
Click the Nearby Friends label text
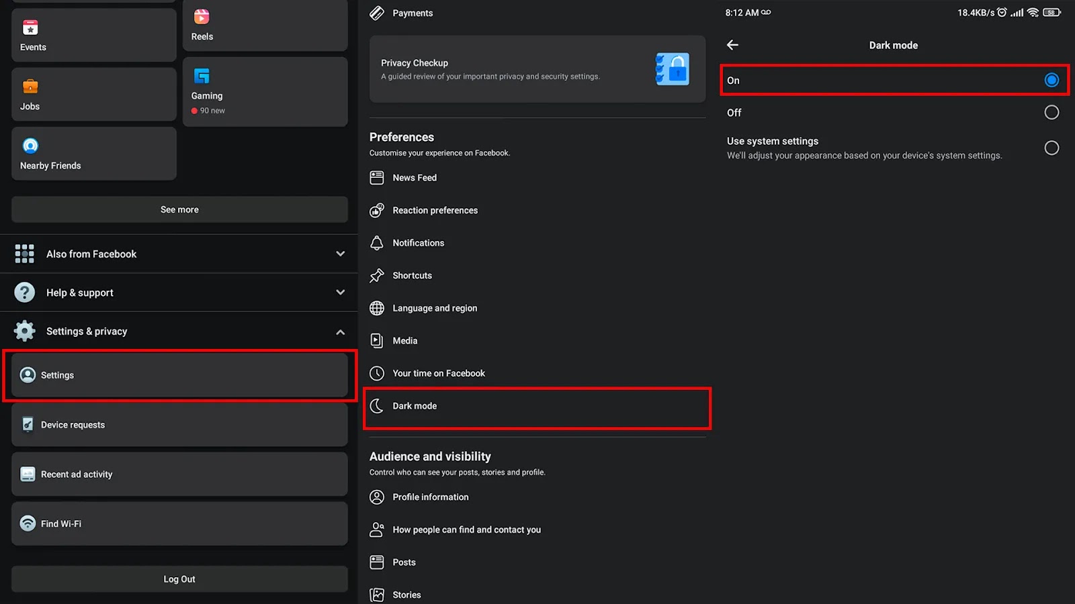pyautogui.click(x=50, y=166)
